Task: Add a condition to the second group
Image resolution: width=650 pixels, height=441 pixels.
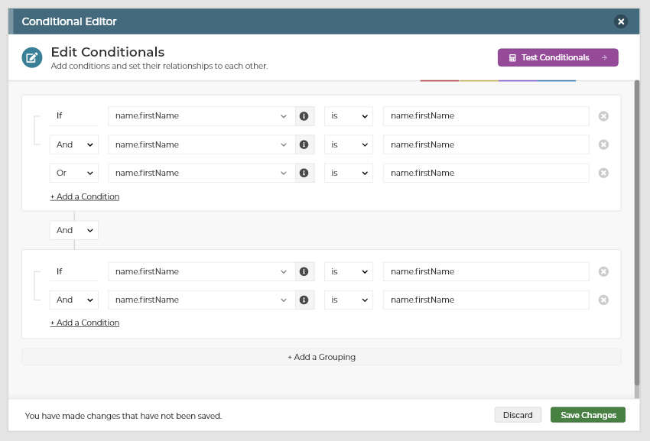Action: pyautogui.click(x=85, y=323)
